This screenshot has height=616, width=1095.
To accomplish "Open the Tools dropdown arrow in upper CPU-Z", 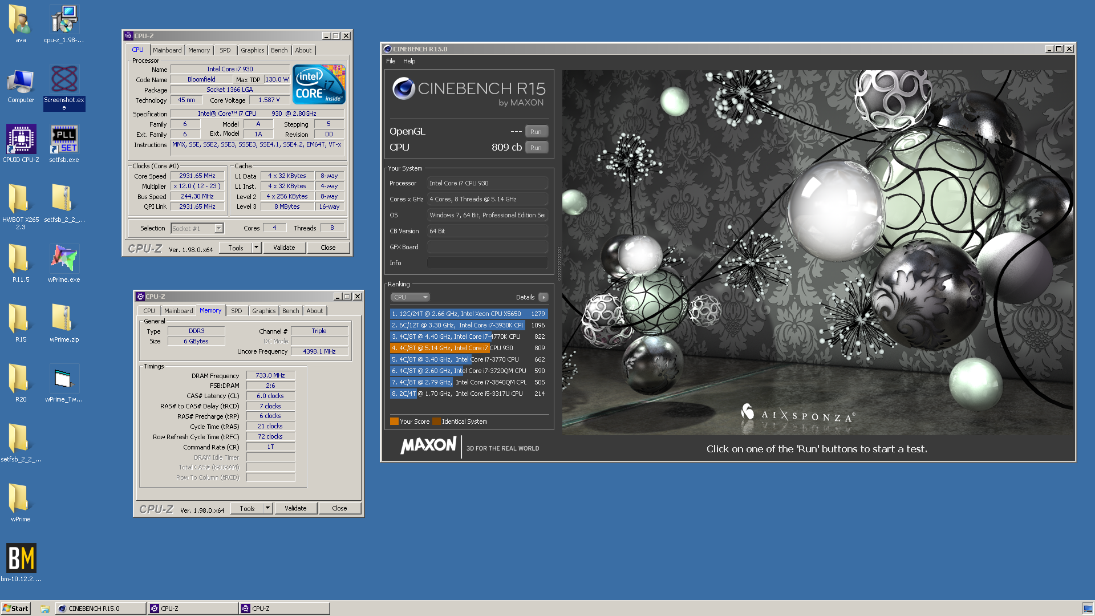I will point(256,248).
